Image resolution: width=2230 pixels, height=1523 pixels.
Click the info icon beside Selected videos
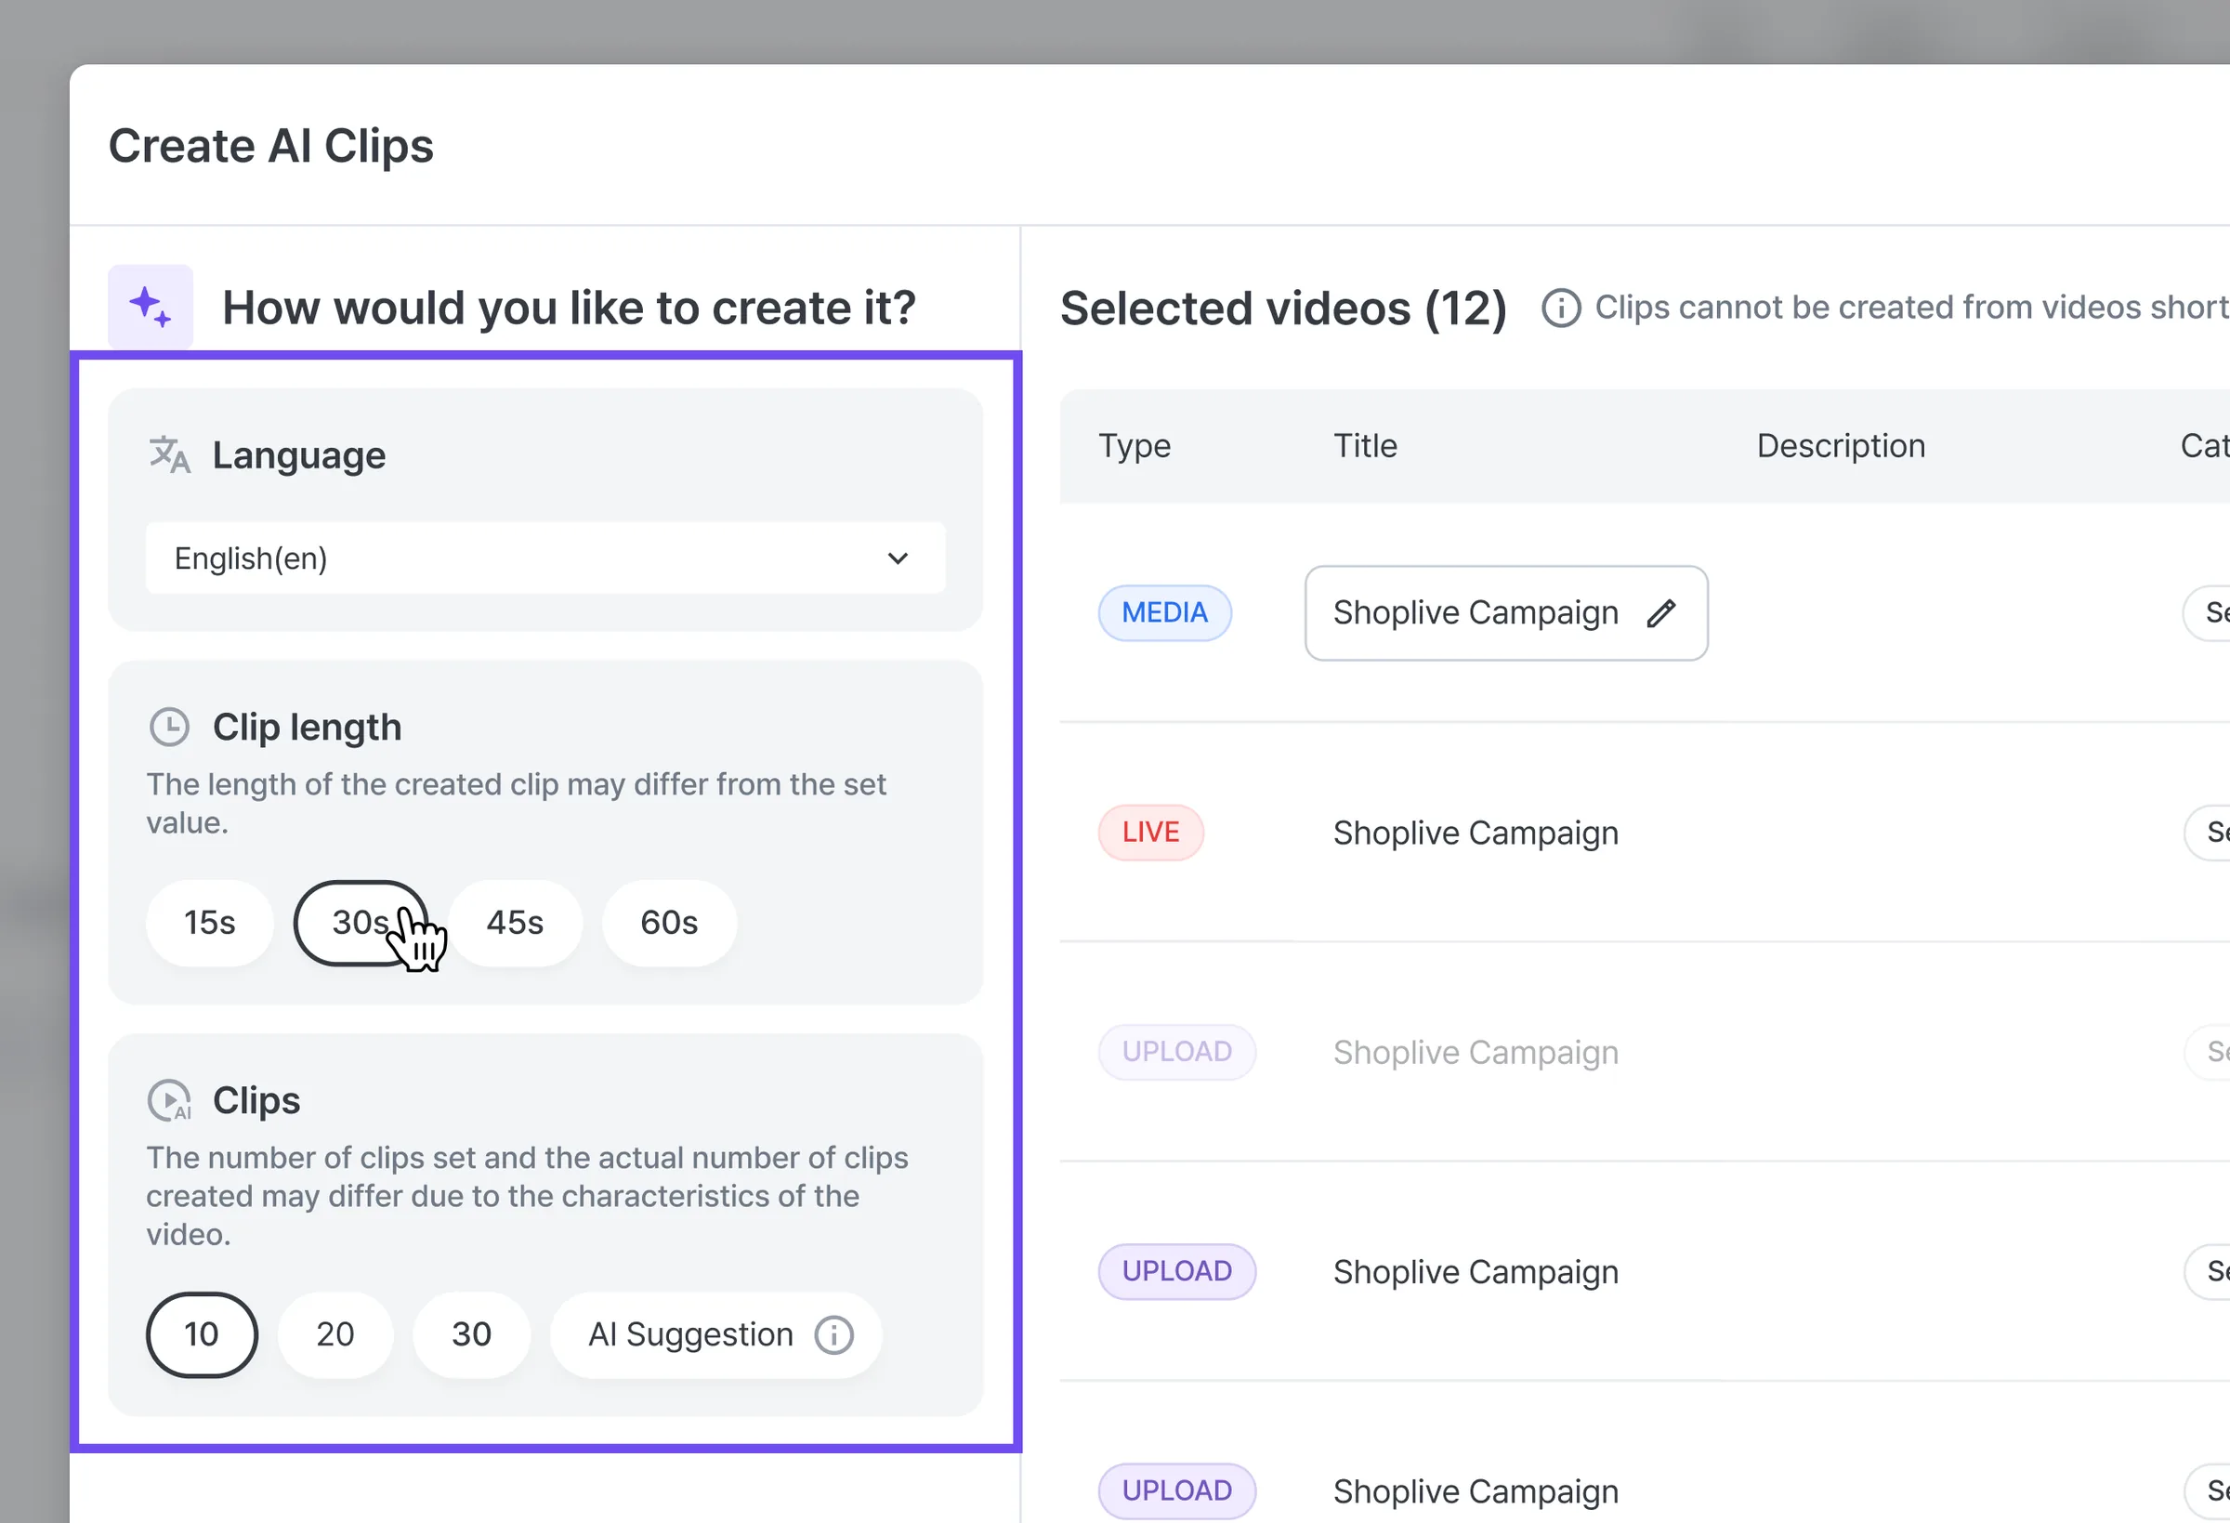point(1561,309)
